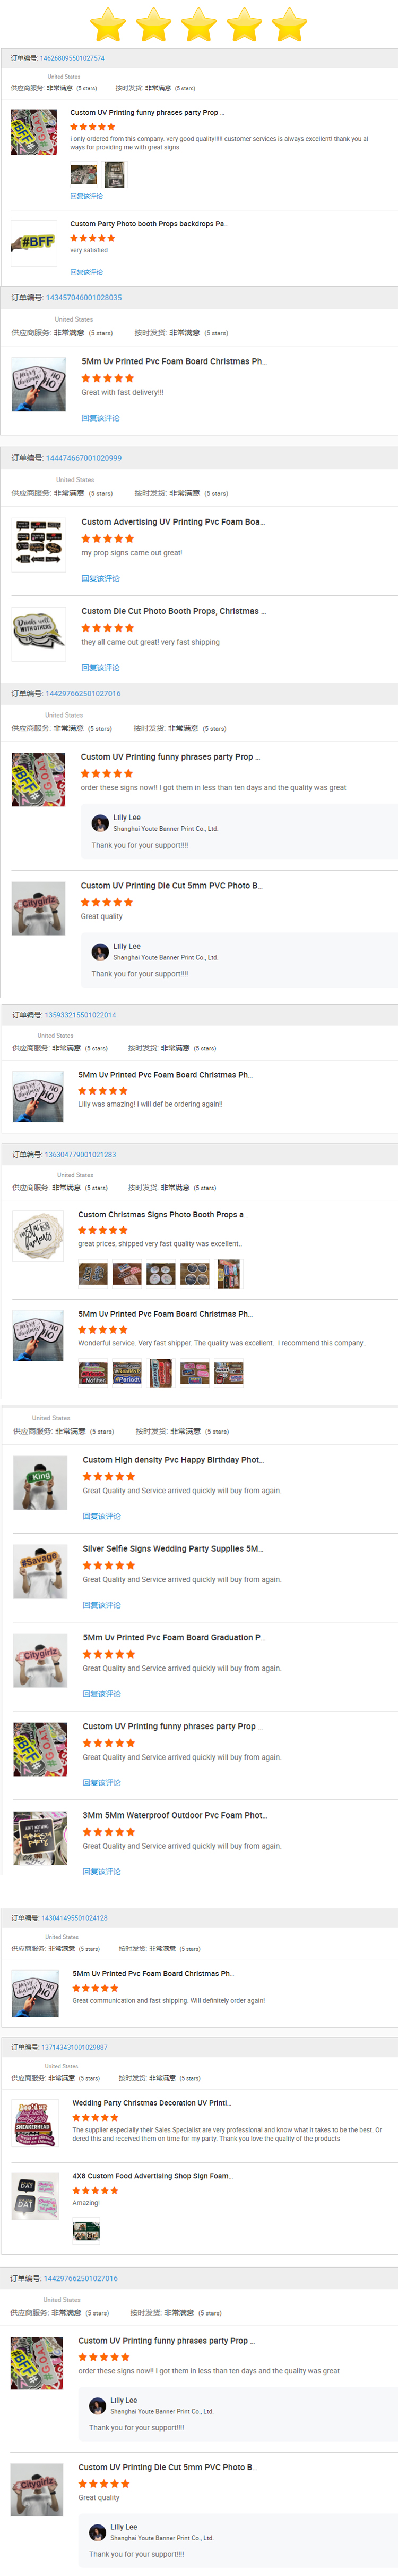The height and width of the screenshot is (2576, 398).
Task: Click orange star rating under Custom Party Photo booth Props
Action: click(92, 238)
